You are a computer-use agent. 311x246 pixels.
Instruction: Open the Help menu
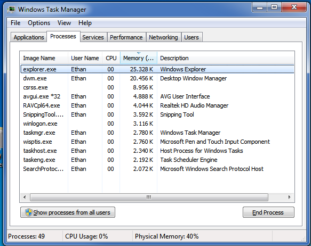coord(85,23)
